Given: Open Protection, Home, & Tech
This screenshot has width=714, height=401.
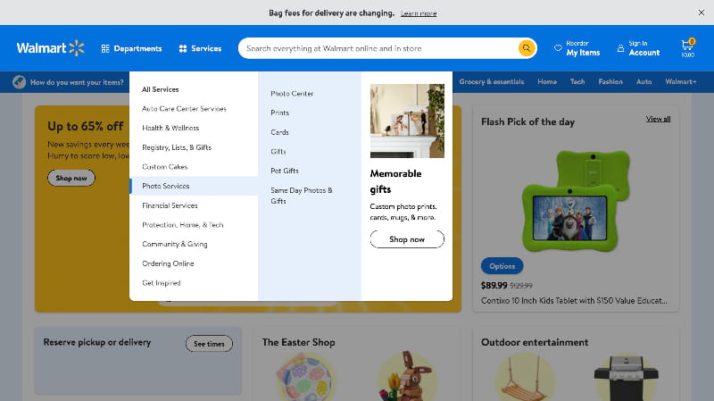Looking at the screenshot, I should (183, 225).
